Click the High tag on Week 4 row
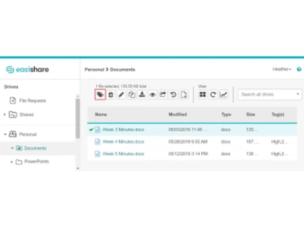 pyautogui.click(x=279, y=142)
